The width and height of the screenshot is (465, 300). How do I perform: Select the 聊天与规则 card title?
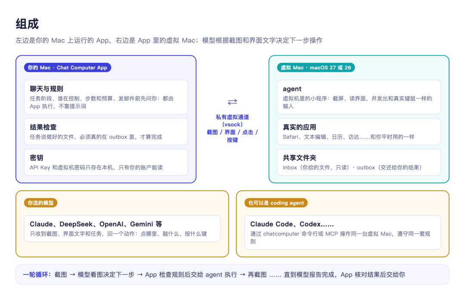pyautogui.click(x=46, y=89)
